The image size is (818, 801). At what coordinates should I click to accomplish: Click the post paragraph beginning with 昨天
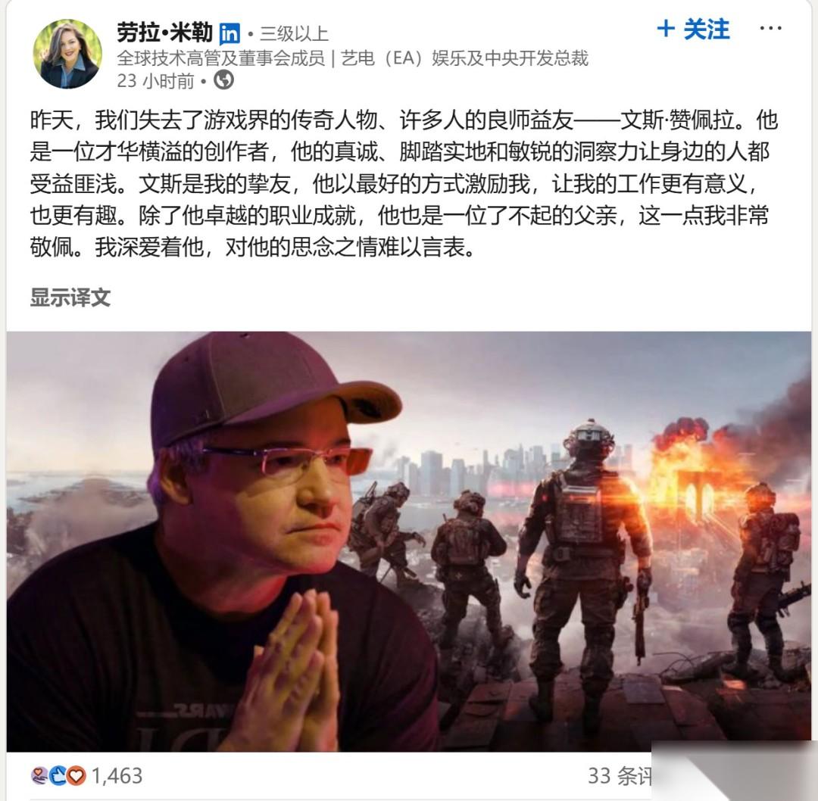tap(404, 183)
